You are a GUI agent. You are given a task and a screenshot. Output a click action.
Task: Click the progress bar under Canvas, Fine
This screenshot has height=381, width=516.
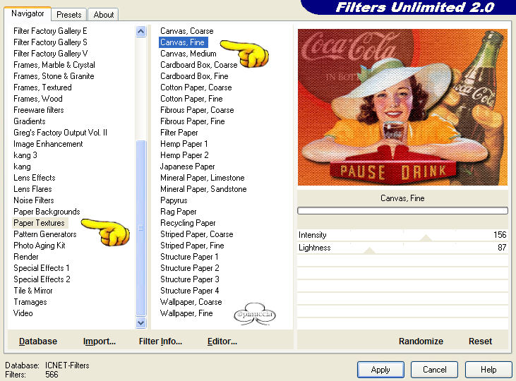click(402, 210)
